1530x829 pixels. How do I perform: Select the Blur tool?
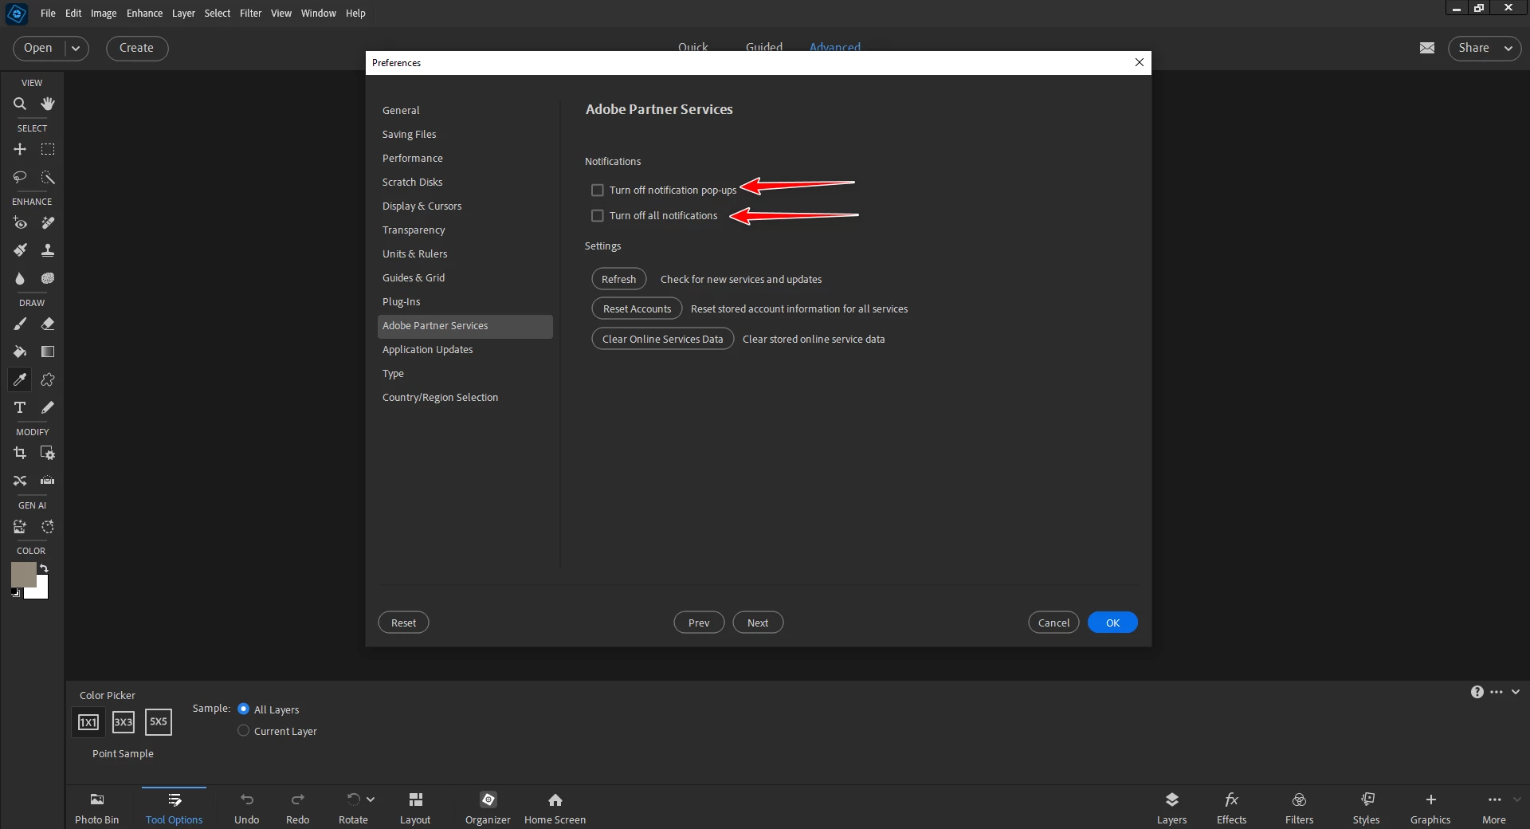point(20,278)
